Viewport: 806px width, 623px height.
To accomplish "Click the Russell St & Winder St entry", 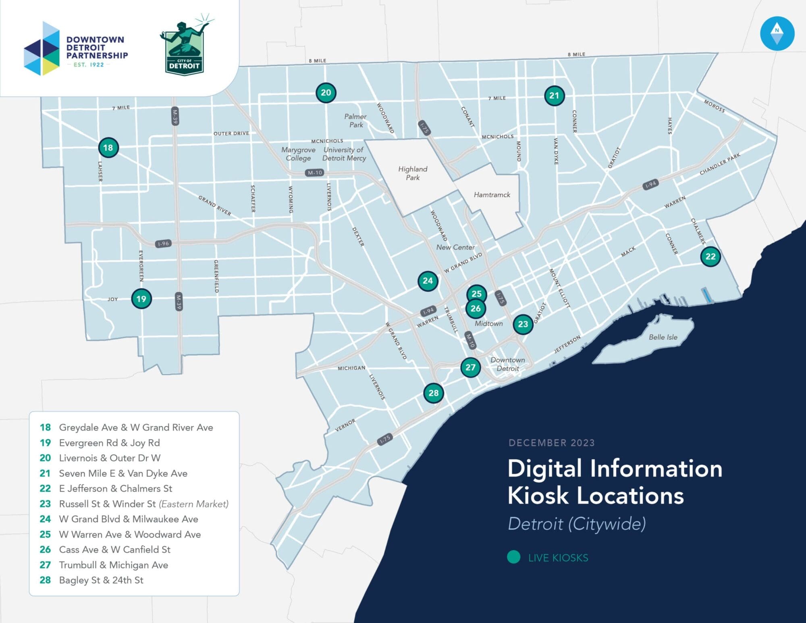I will click(x=143, y=504).
